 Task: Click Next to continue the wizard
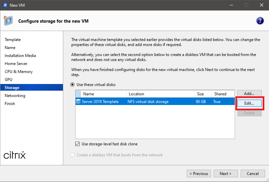click(225, 173)
